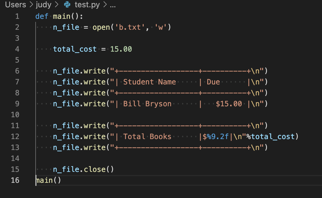Viewport: 322px width, 198px height.
Task: Place cursor on 'def' keyword
Action: 42,16
